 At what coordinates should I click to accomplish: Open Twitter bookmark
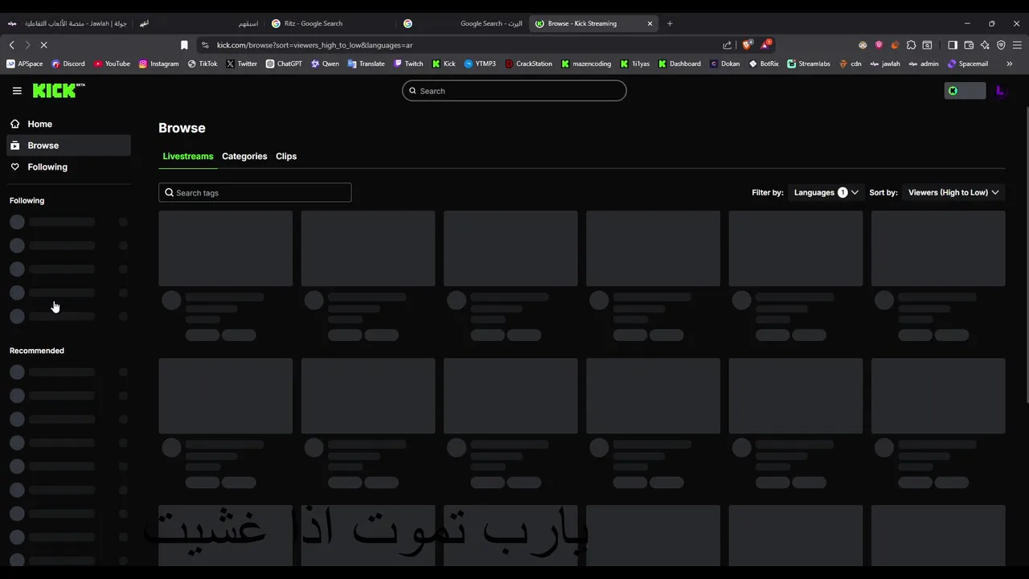click(241, 64)
